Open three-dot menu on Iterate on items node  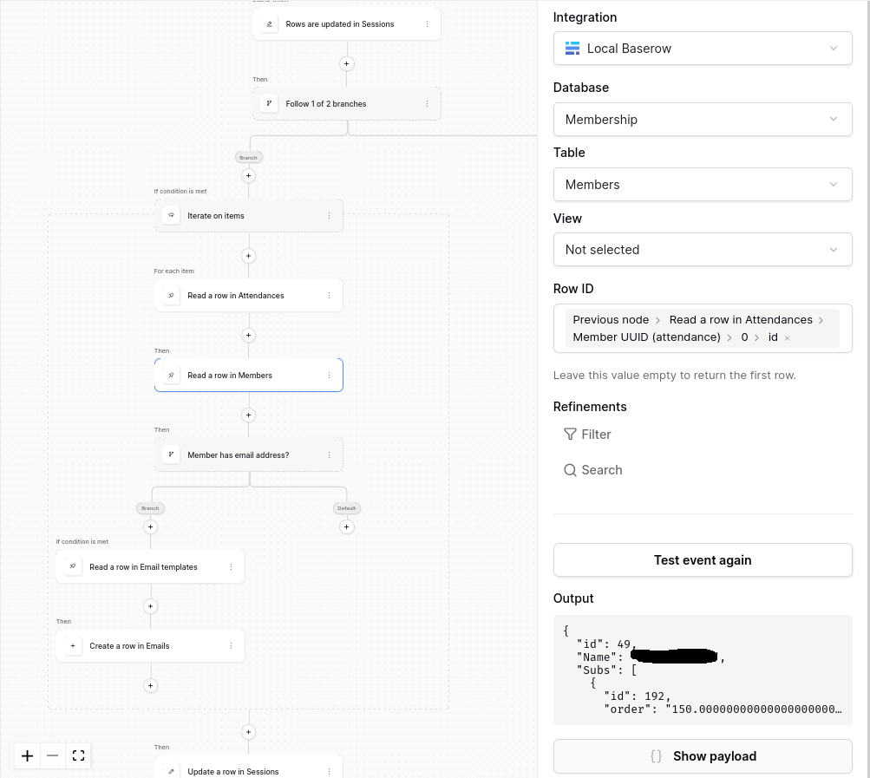point(330,216)
